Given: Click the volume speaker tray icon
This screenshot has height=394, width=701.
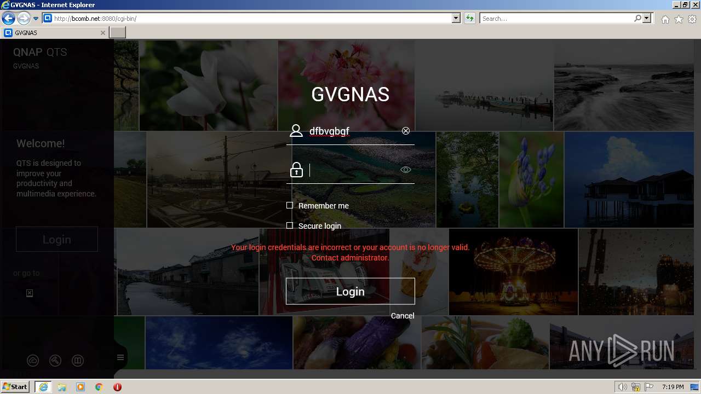Looking at the screenshot, I should click(x=623, y=387).
